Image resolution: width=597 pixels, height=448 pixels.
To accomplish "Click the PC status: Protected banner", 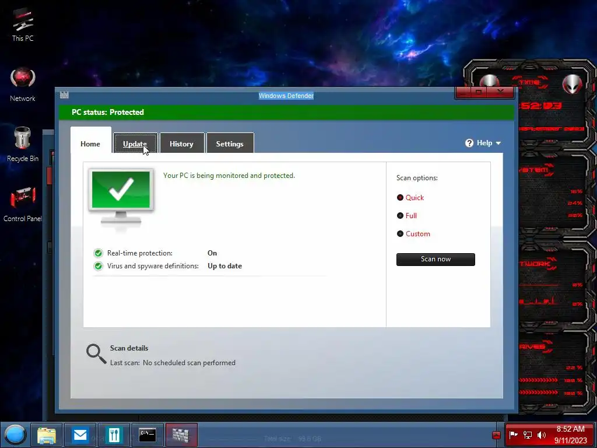I will coord(286,112).
